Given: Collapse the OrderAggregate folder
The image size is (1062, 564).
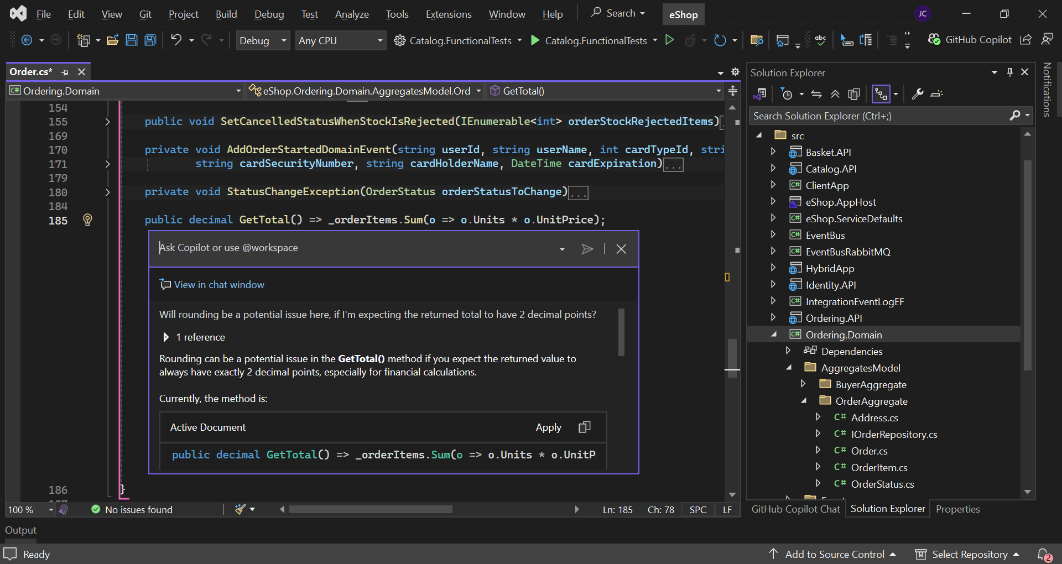Looking at the screenshot, I should tap(804, 401).
